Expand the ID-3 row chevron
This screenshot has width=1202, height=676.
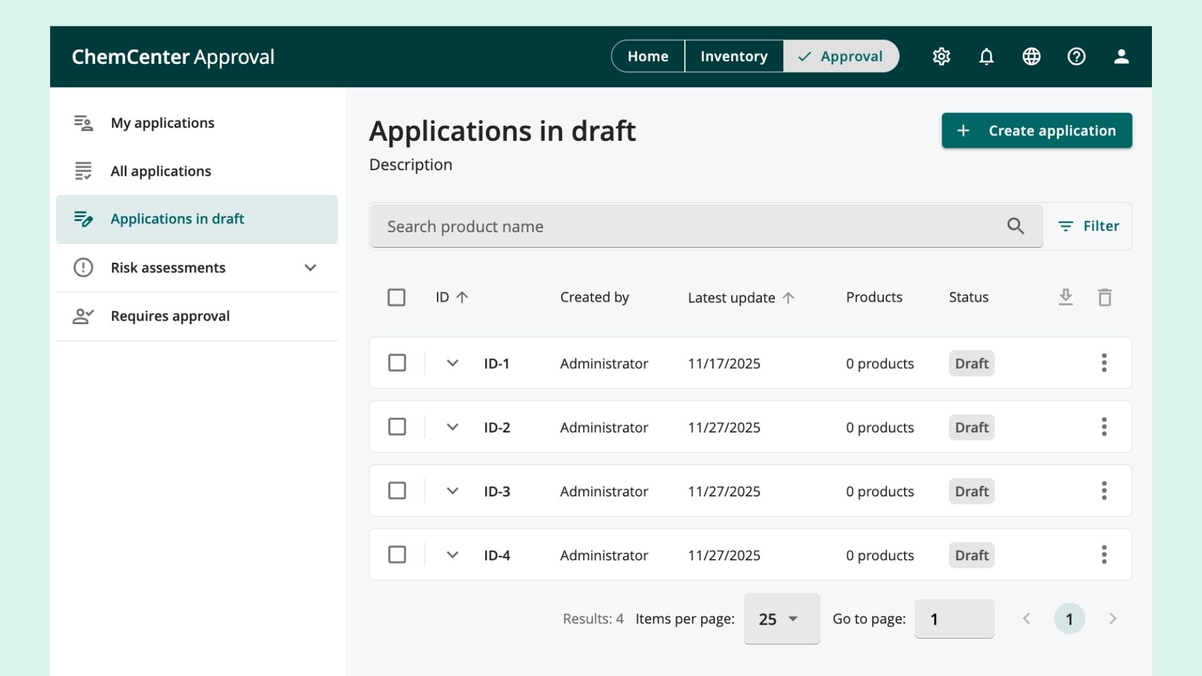pos(452,491)
